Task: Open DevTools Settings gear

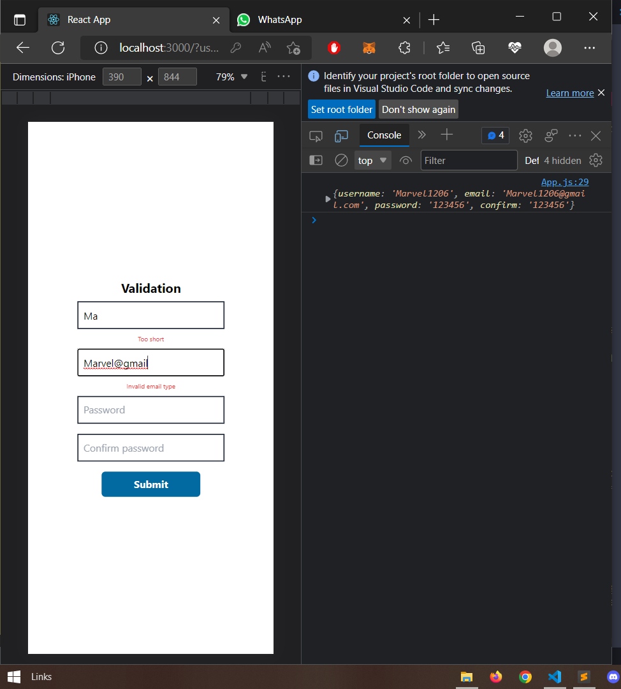Action: click(525, 136)
